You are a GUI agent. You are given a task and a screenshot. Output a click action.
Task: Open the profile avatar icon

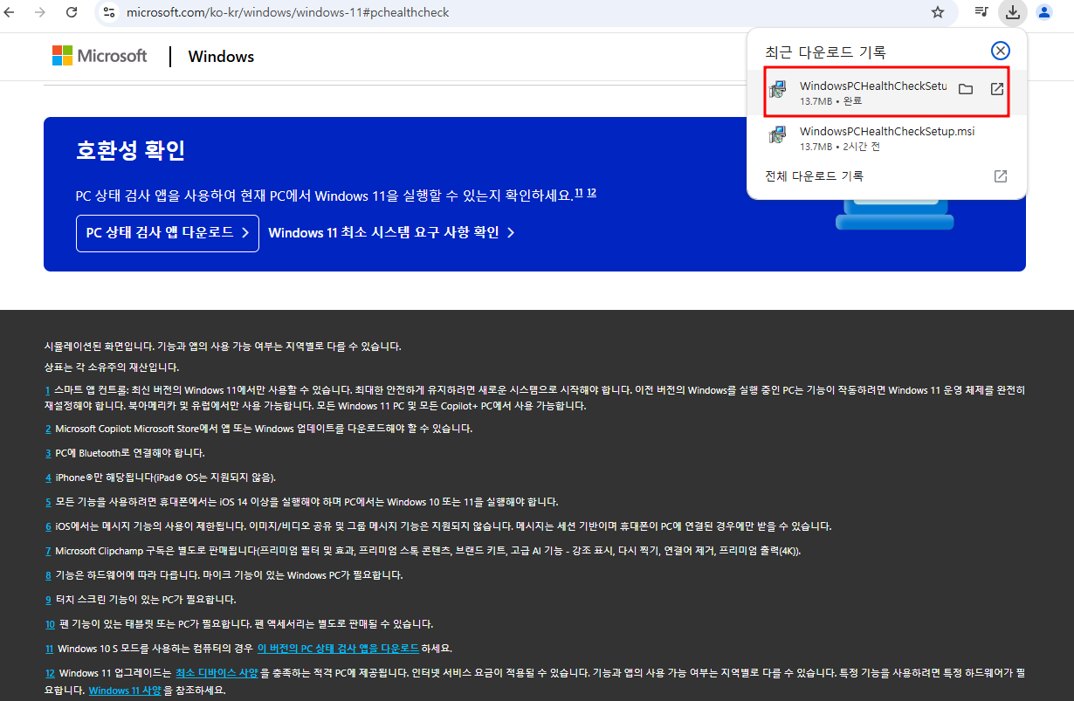click(1043, 12)
